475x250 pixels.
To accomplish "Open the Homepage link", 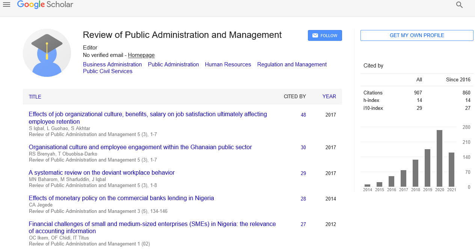I will (141, 55).
